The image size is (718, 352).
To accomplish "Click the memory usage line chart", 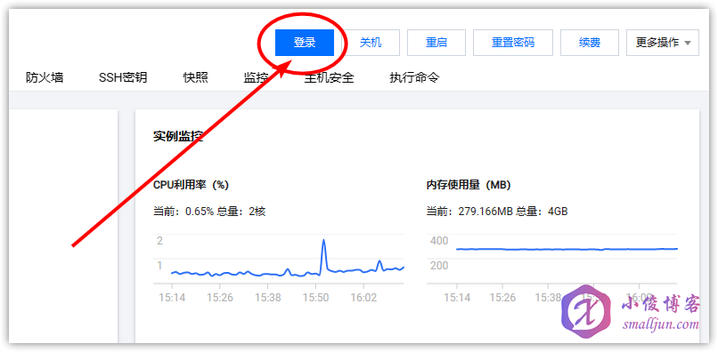I will coord(567,249).
